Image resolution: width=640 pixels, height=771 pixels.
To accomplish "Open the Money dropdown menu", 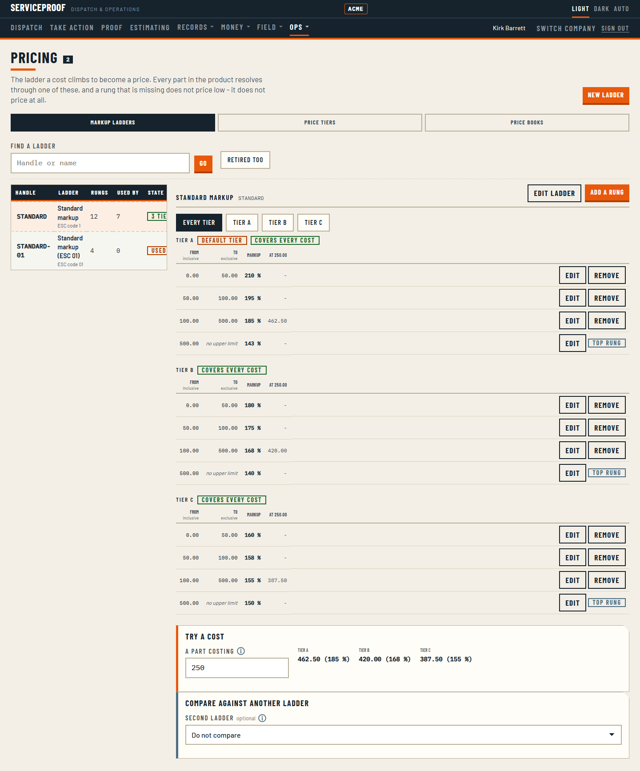I will coord(236,28).
